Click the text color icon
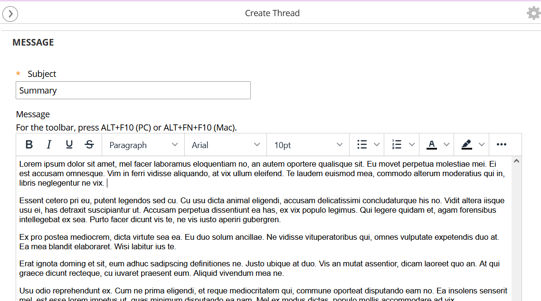Viewport: 541px width, 301px height. [431, 145]
